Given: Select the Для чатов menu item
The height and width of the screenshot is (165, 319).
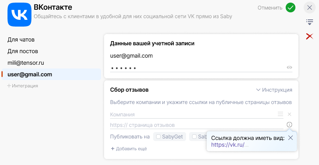Looking at the screenshot, I should (x=24, y=40).
